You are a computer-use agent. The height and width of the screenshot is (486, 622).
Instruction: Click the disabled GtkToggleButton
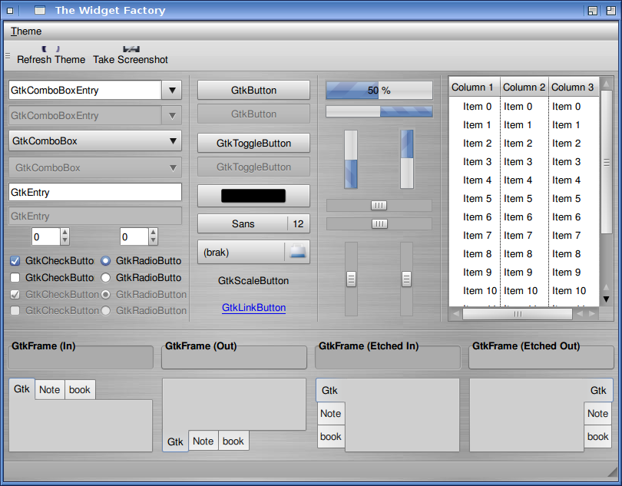pyautogui.click(x=253, y=167)
